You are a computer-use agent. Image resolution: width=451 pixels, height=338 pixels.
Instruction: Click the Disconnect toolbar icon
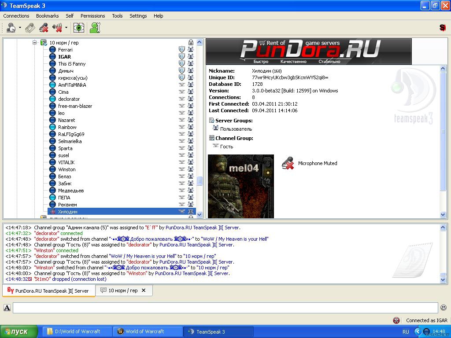30,28
